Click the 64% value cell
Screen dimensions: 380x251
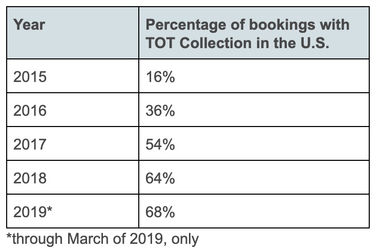tap(160, 178)
